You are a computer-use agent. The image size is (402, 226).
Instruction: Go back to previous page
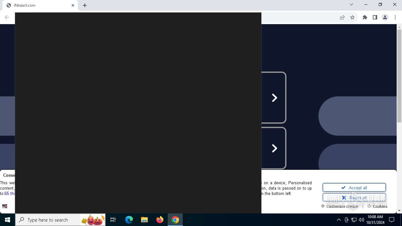(x=7, y=17)
